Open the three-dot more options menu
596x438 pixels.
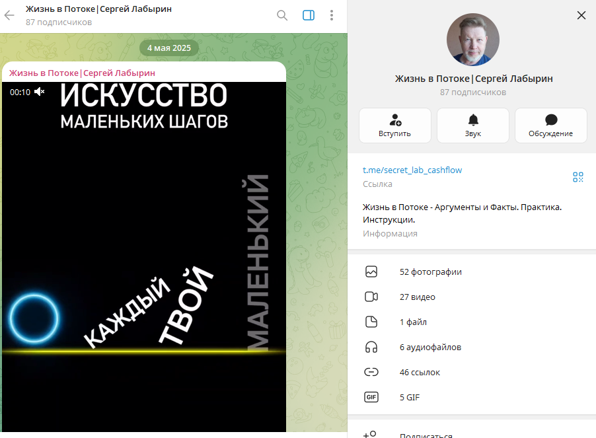point(332,15)
